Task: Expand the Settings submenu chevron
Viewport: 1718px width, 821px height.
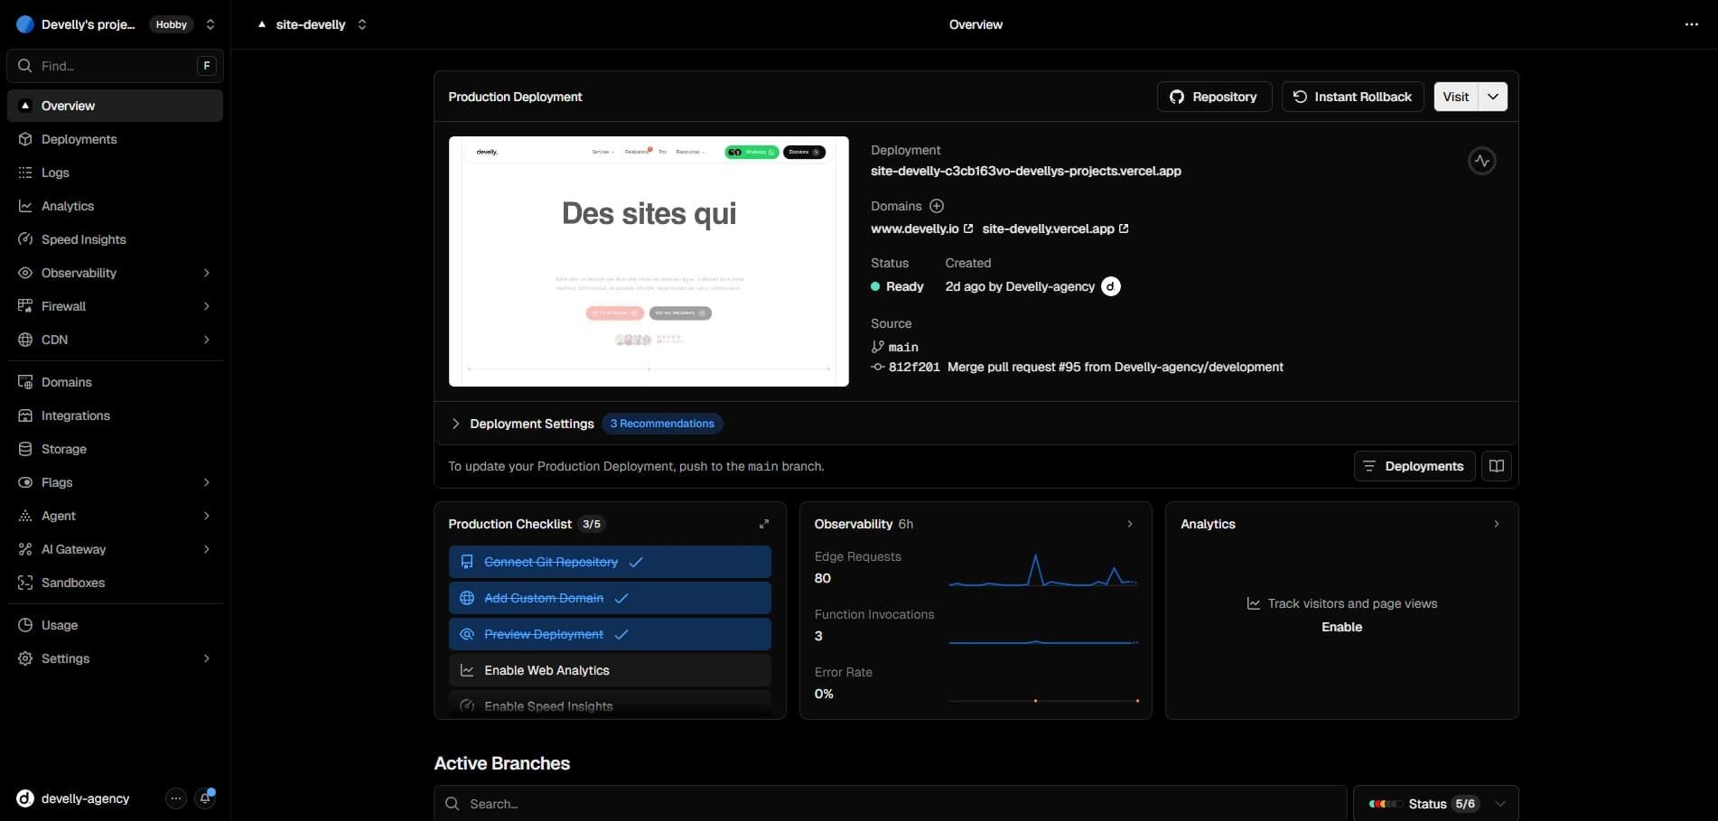Action: click(207, 658)
